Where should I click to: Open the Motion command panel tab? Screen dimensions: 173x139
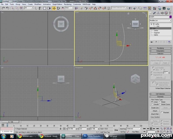162,13
